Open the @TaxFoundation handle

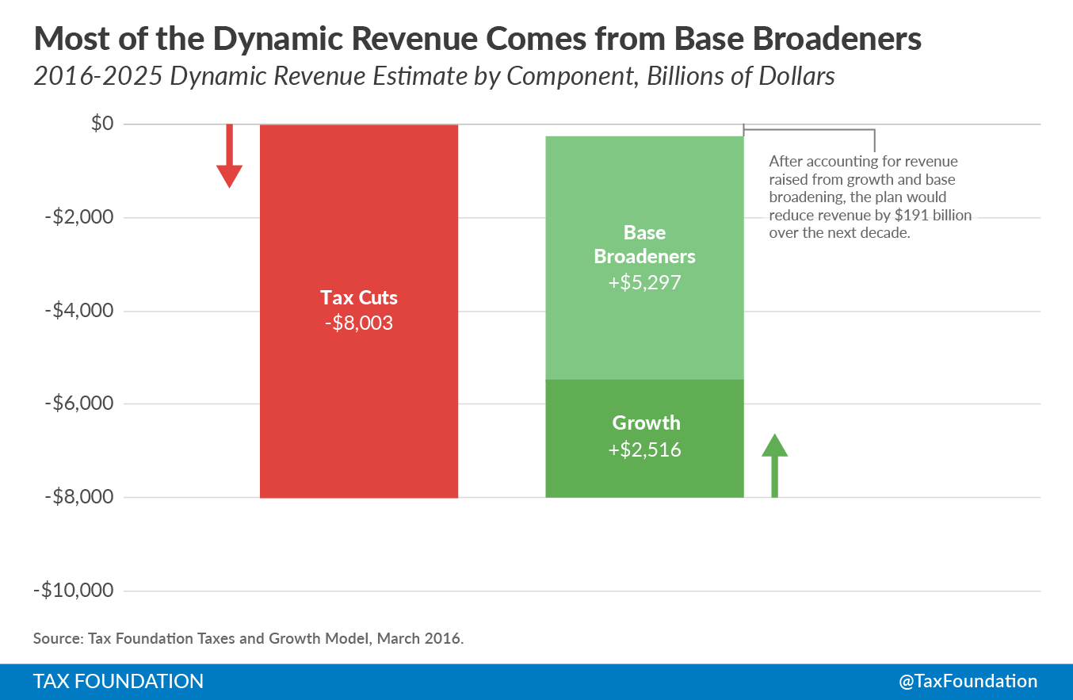(968, 681)
